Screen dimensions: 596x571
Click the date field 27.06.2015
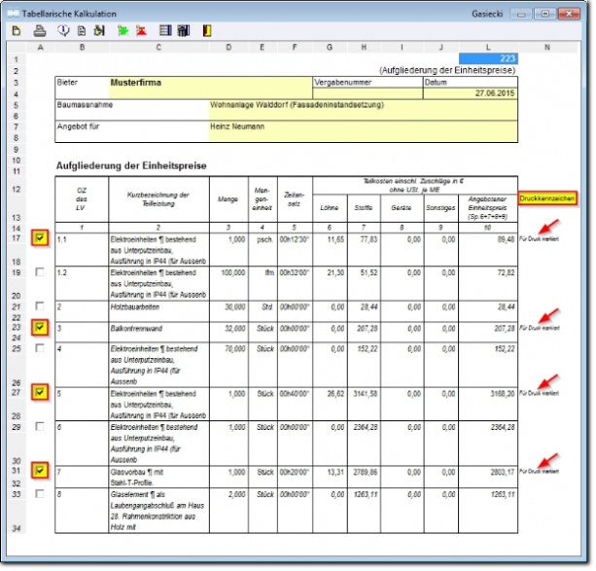pos(471,93)
